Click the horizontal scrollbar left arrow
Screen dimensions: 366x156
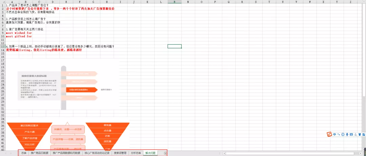[x=224, y=153]
